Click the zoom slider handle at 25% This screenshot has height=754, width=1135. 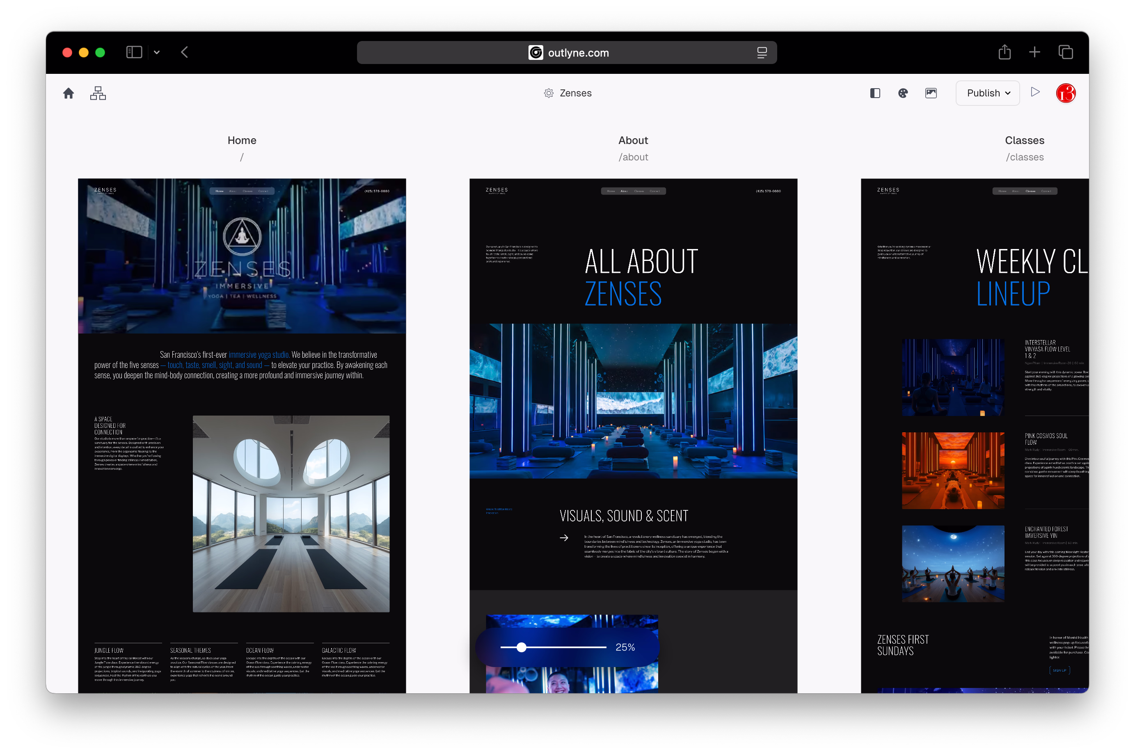[521, 647]
